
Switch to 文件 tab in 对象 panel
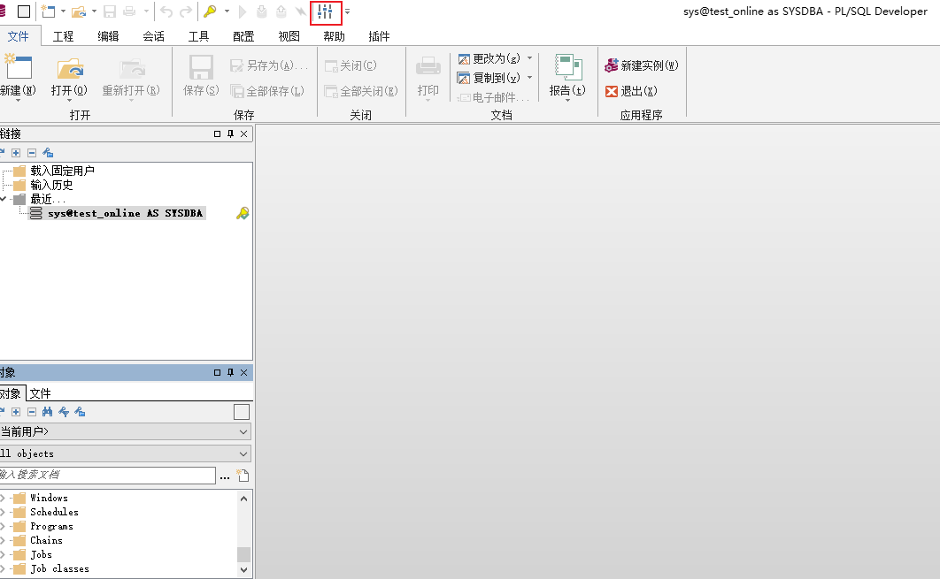40,393
